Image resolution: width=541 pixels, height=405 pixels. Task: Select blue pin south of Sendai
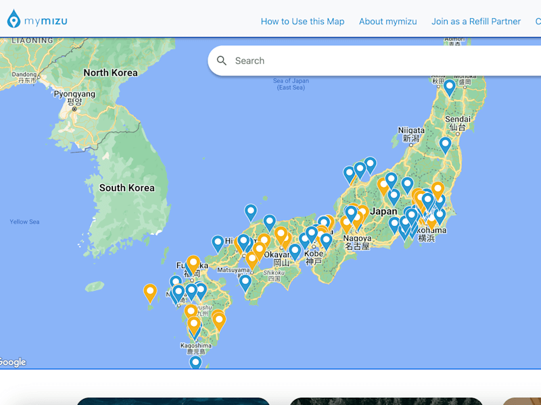[445, 145]
